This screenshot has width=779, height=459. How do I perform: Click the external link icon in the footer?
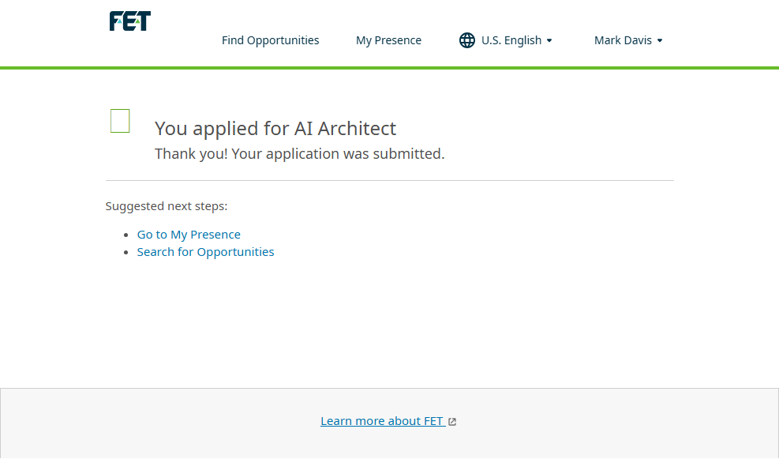452,422
